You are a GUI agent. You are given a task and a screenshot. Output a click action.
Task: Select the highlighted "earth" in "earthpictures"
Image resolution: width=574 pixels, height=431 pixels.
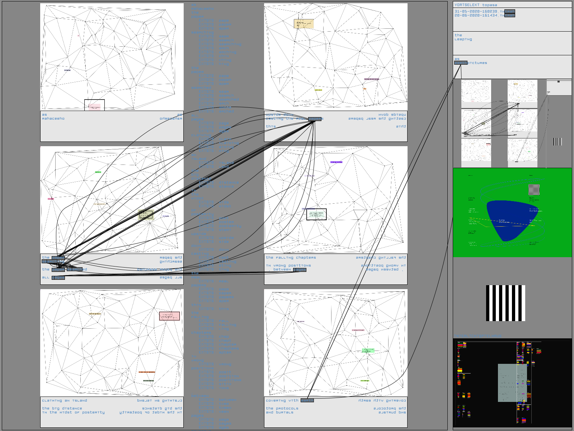pos(461,63)
